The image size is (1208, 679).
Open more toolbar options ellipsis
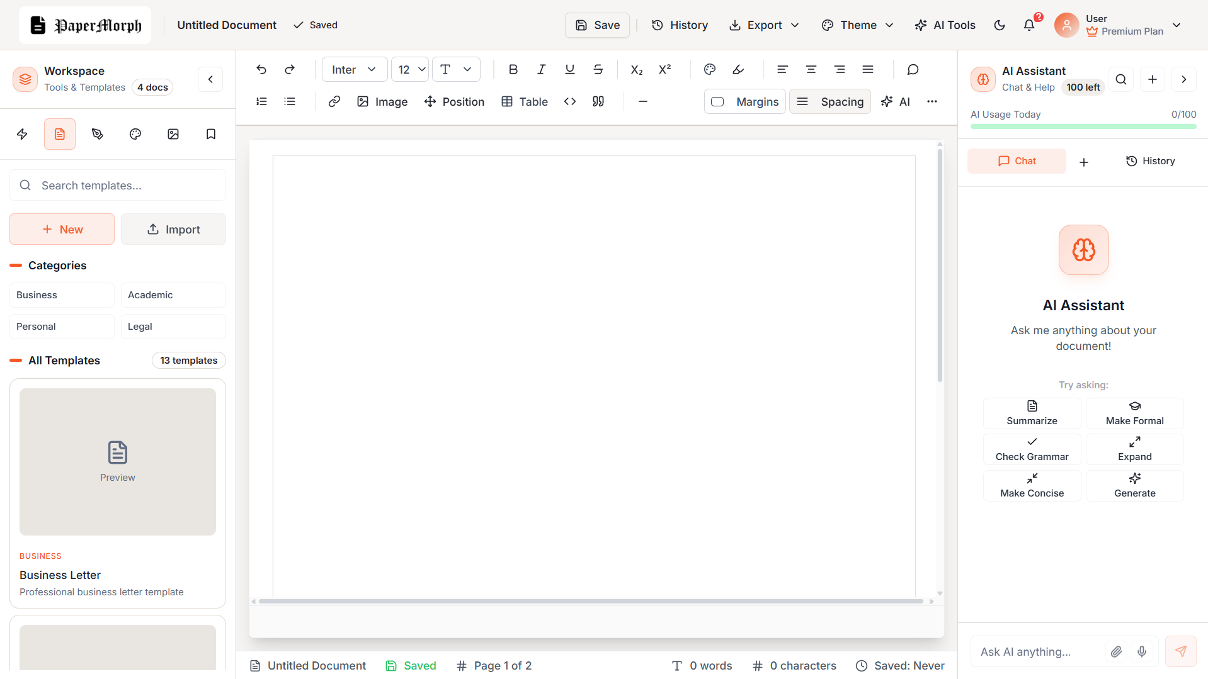[x=932, y=101]
